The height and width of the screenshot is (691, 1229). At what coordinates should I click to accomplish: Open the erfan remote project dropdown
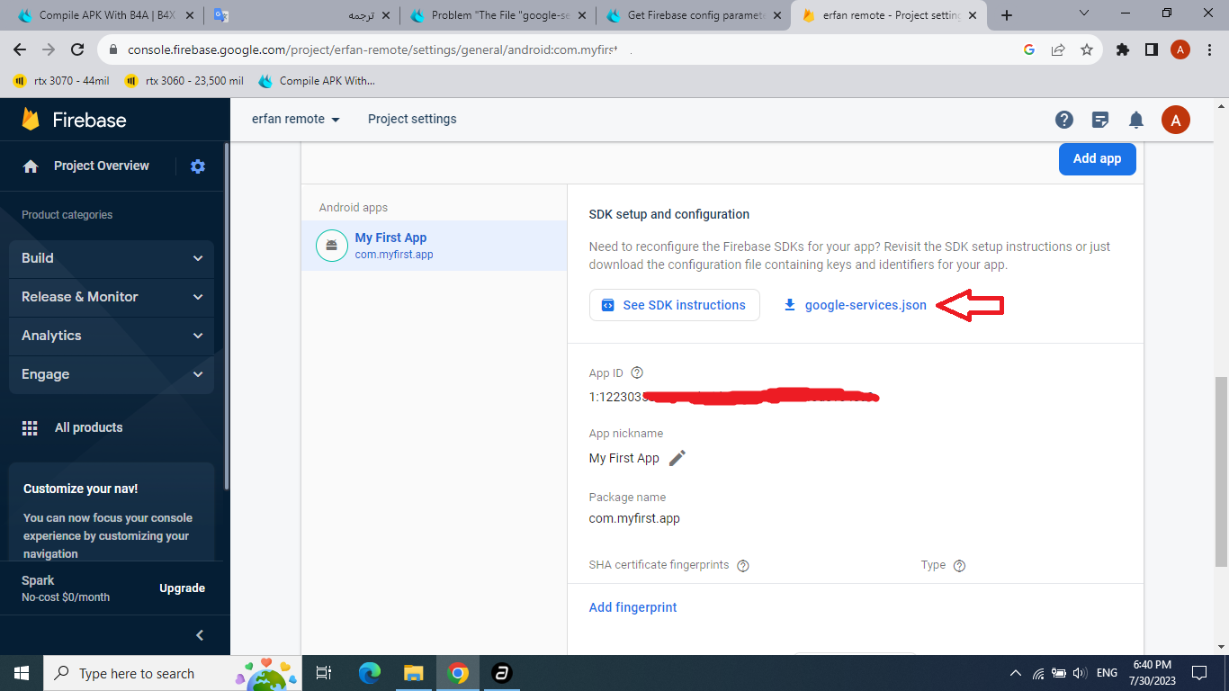click(x=296, y=119)
